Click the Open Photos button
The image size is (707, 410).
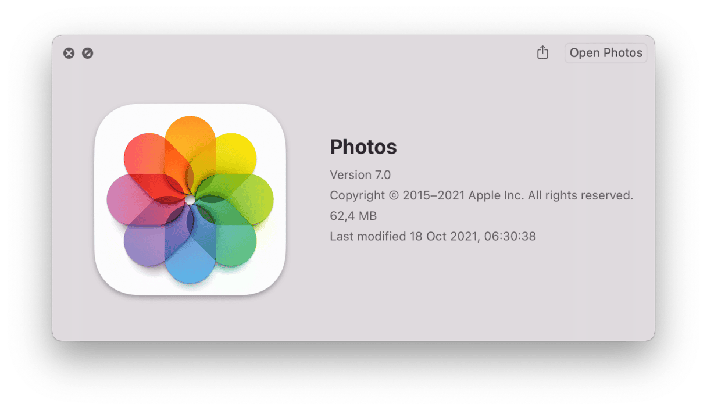pos(605,53)
